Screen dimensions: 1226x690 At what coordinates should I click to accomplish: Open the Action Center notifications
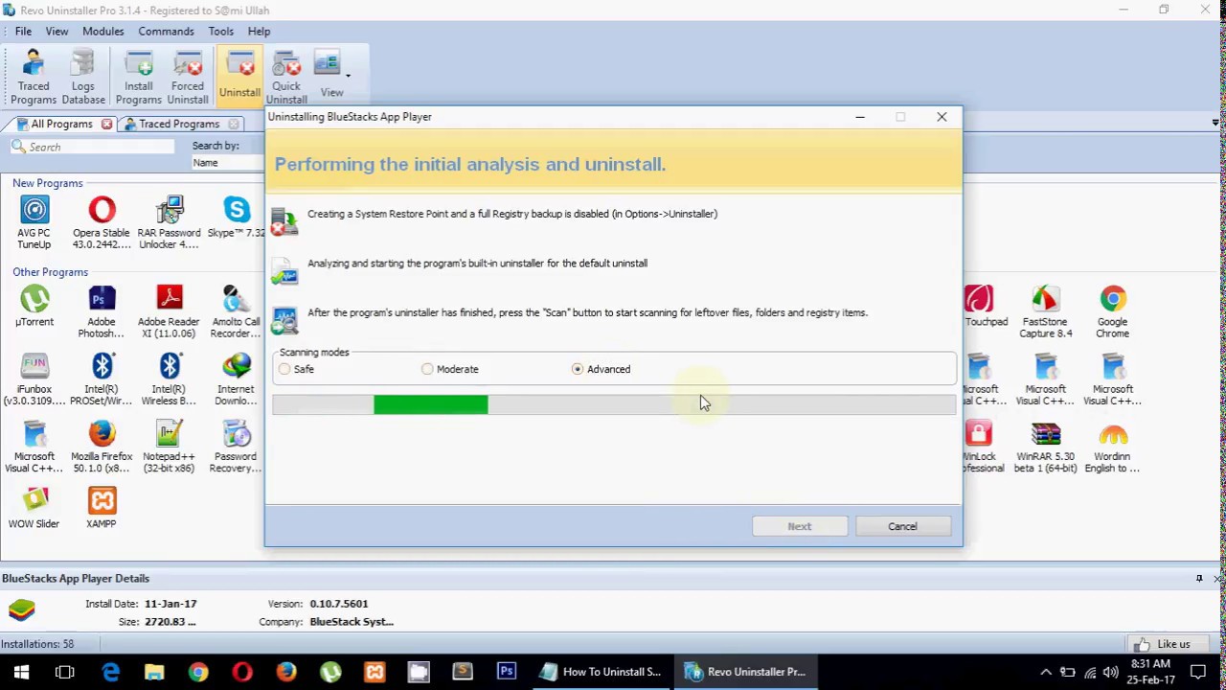[x=1198, y=672]
